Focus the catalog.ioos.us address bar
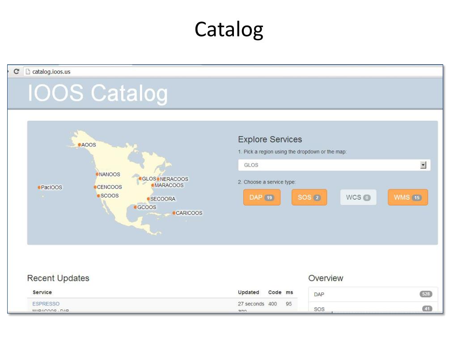This screenshot has width=458, height=343. (x=233, y=71)
